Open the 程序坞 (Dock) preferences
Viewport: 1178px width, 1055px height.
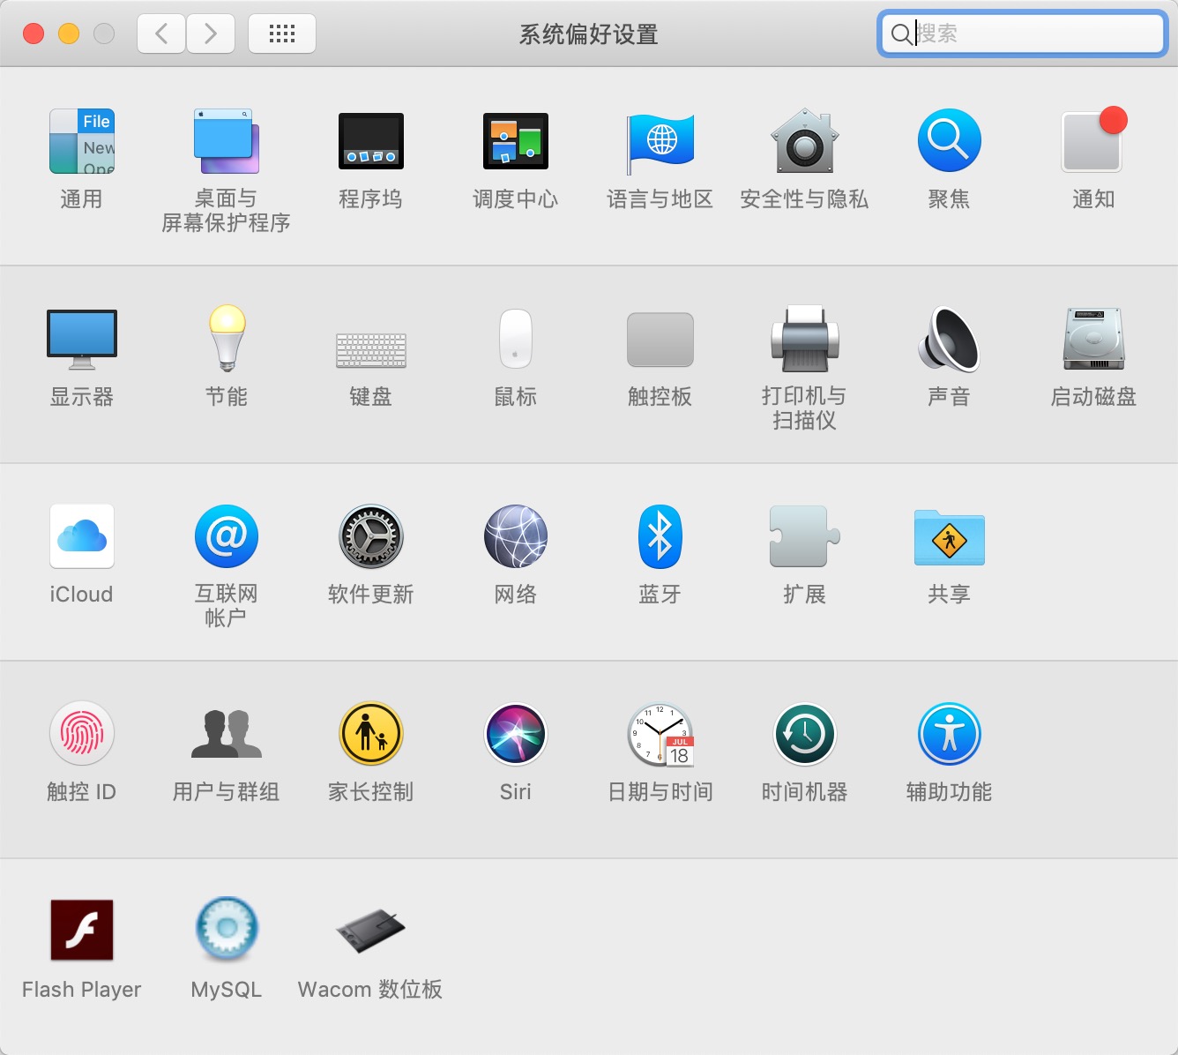371,141
